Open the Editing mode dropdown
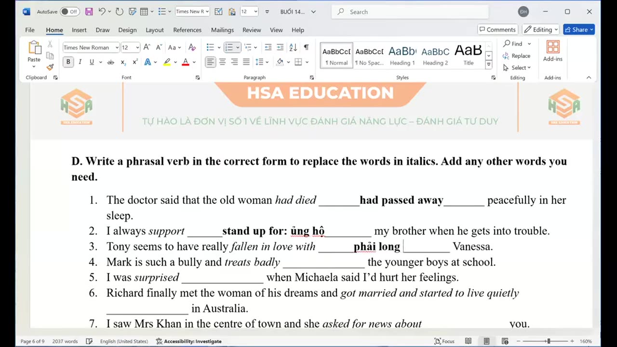The height and width of the screenshot is (347, 617). click(x=541, y=30)
